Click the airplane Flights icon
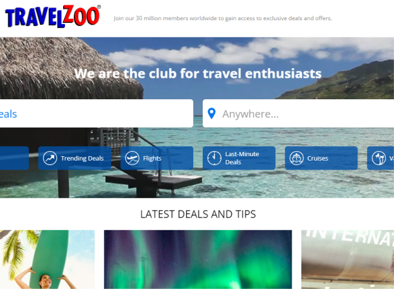 132,158
